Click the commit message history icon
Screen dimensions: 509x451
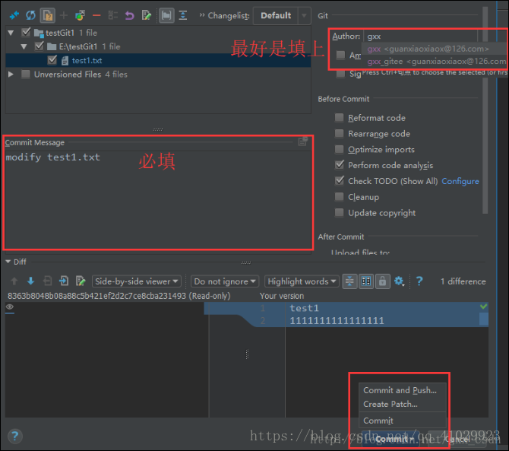302,141
